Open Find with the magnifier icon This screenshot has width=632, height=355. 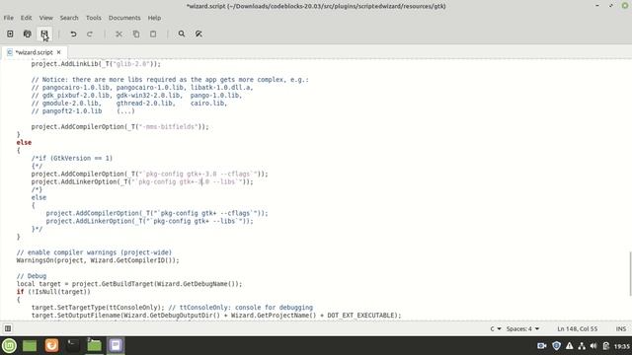(182, 34)
